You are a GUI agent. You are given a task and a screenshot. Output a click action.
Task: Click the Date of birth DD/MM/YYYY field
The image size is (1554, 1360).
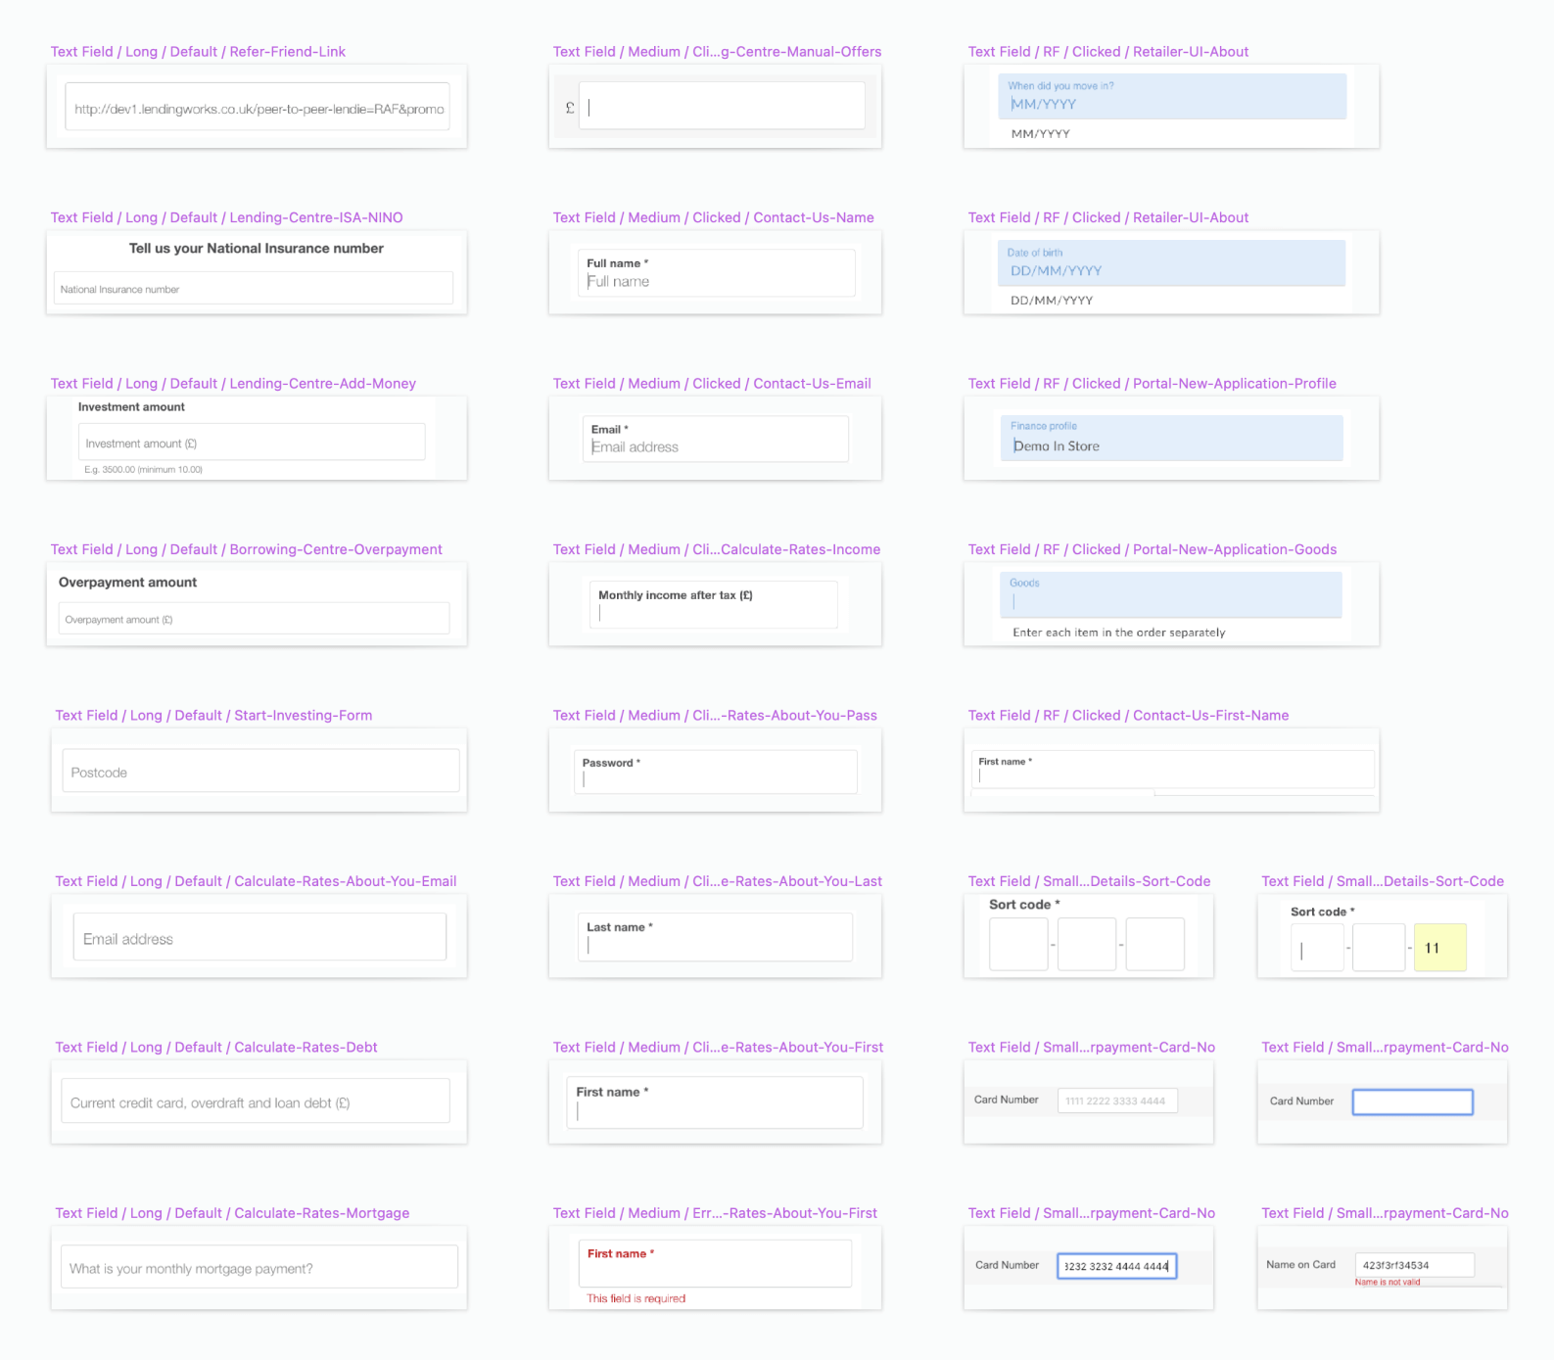[1171, 263]
